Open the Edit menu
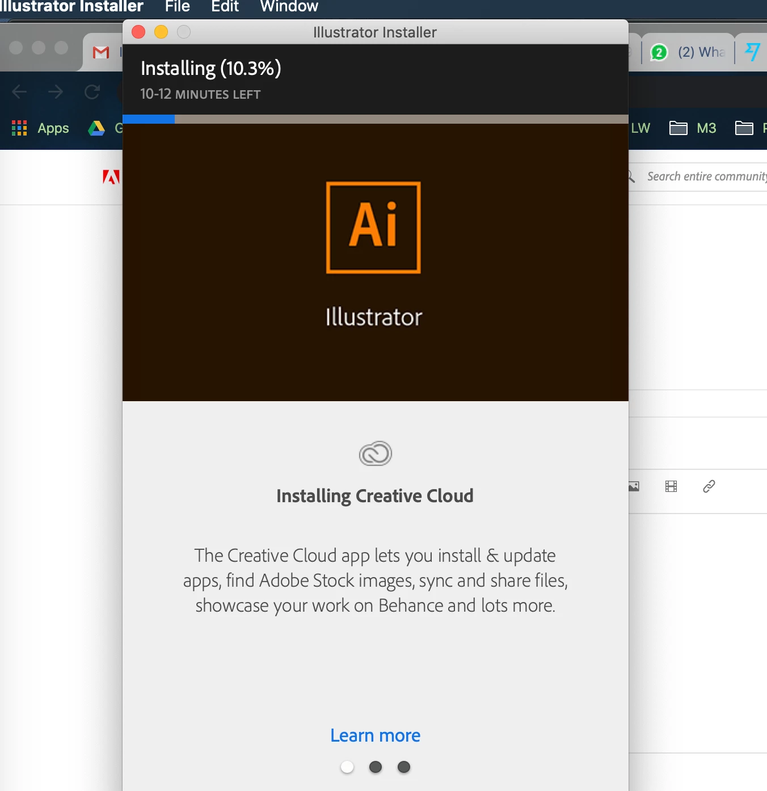Viewport: 767px width, 791px height. click(x=225, y=7)
